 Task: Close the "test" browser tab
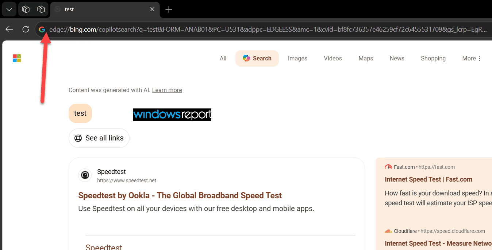[153, 9]
